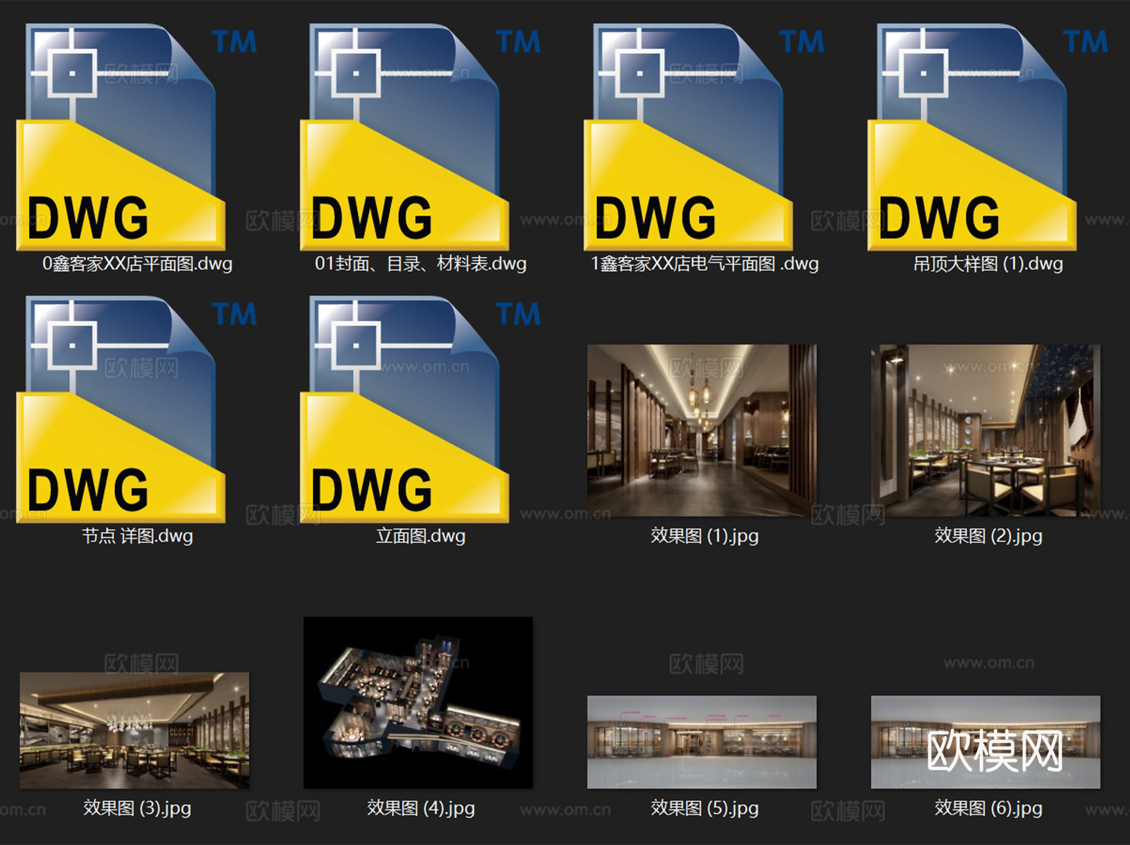This screenshot has width=1130, height=845.
Task: Click the file name 效果图 (1).jpg
Action: tap(704, 536)
